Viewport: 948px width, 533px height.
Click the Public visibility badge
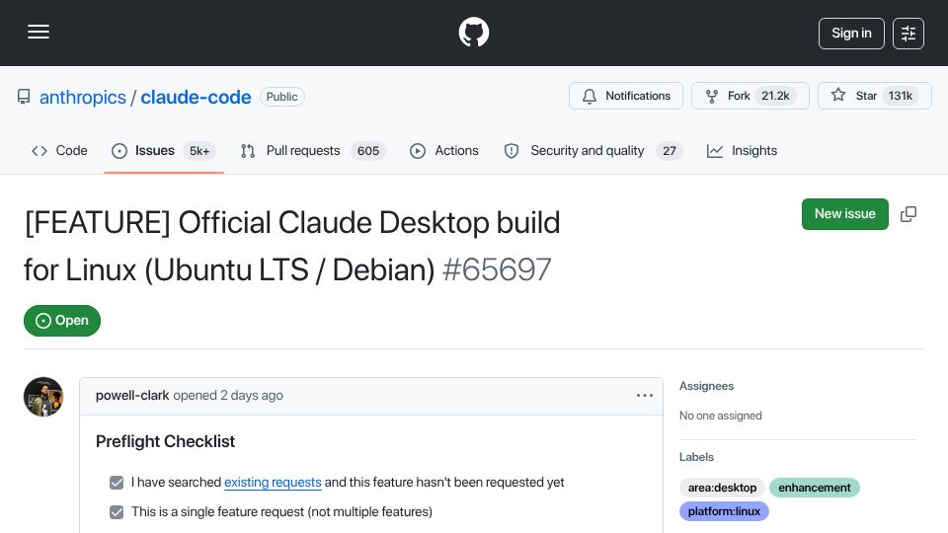pos(281,97)
